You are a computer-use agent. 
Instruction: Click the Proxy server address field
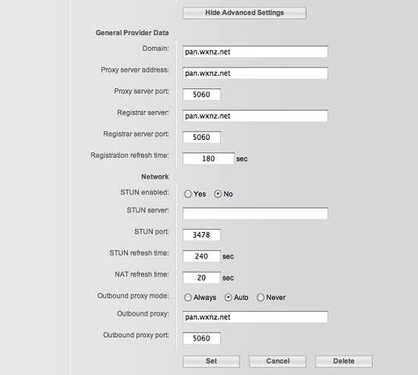(x=255, y=73)
